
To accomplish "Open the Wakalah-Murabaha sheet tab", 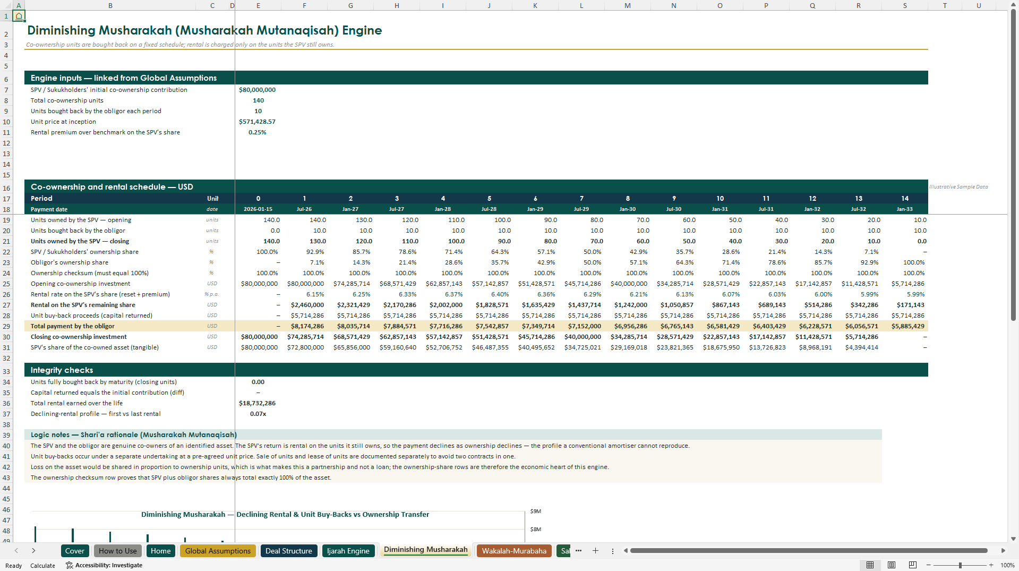I will pyautogui.click(x=514, y=551).
